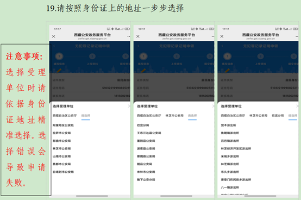Dismiss the 选择受理单位 sheet in the left phone
The height and width of the screenshot is (200, 301).
(x=129, y=106)
